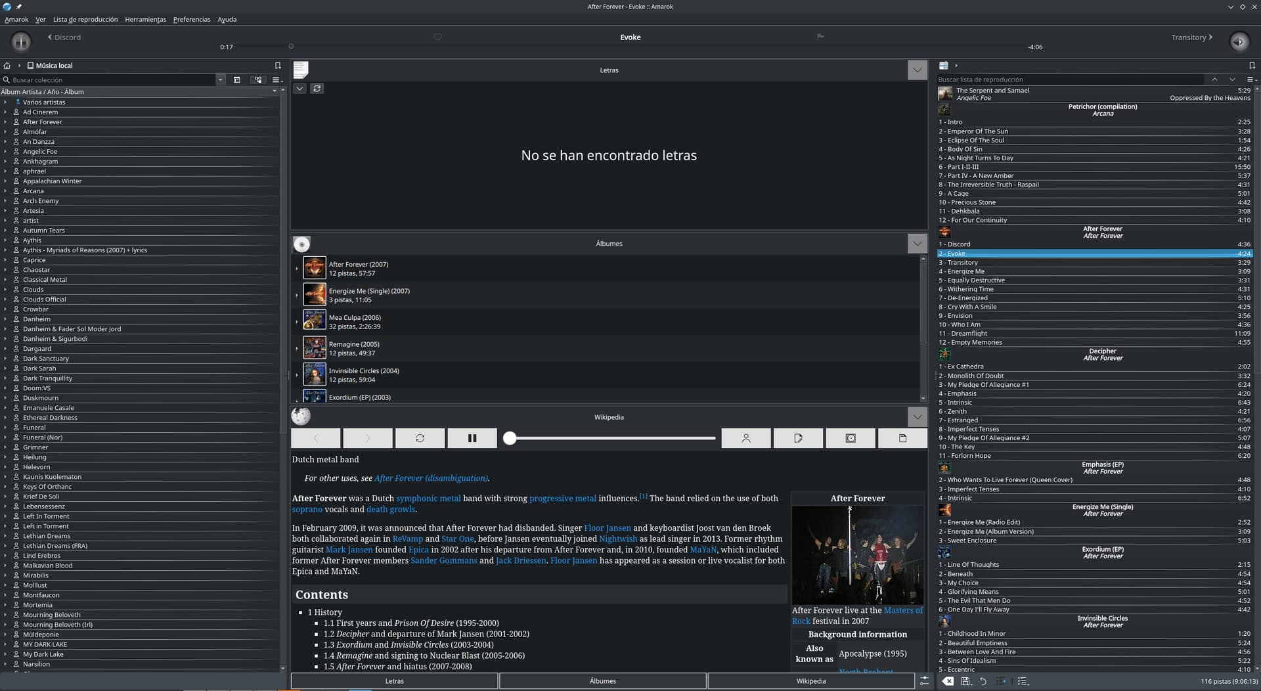
Task: Open the playlist track progression menu icon
Action: [1023, 681]
